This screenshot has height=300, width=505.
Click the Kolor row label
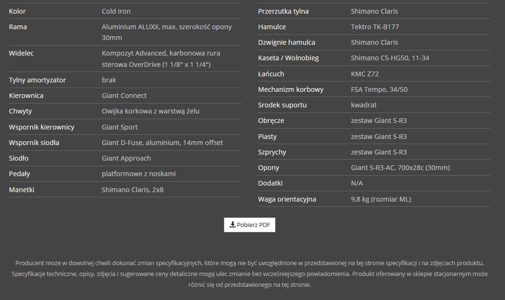pos(17,11)
